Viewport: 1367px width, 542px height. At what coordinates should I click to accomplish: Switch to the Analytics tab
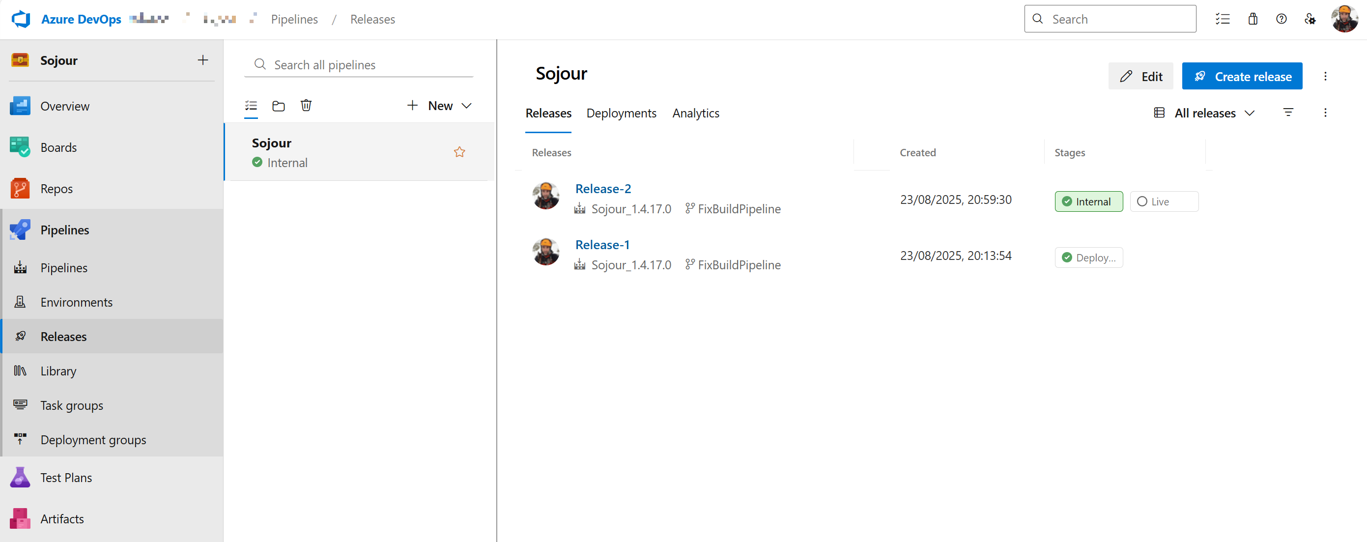click(695, 113)
